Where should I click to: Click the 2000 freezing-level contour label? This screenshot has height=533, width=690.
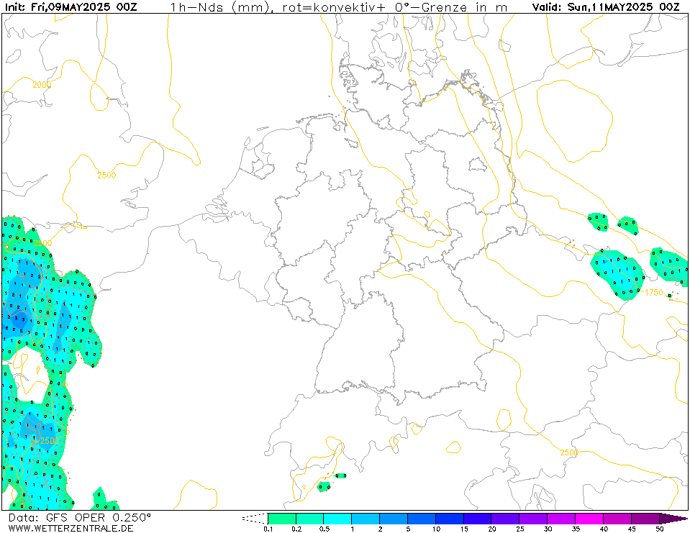click(x=42, y=85)
